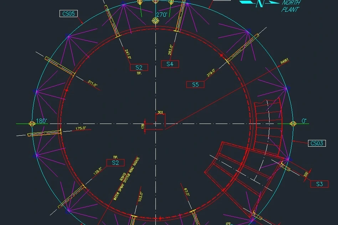The width and height of the screenshot is (338, 225).
Task: Pick the 303 dimension text
Action: coord(160,112)
